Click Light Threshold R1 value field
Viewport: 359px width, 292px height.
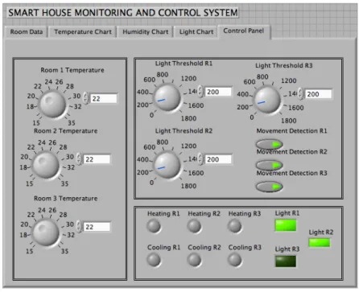(218, 92)
